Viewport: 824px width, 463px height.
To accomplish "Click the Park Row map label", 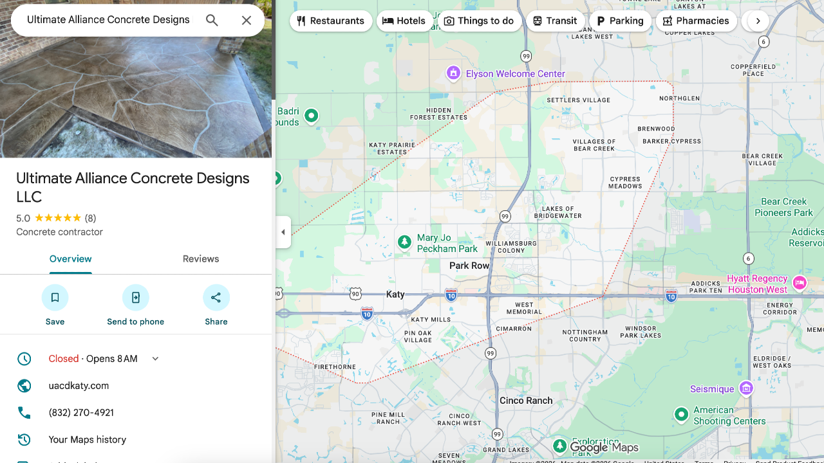I will (469, 266).
